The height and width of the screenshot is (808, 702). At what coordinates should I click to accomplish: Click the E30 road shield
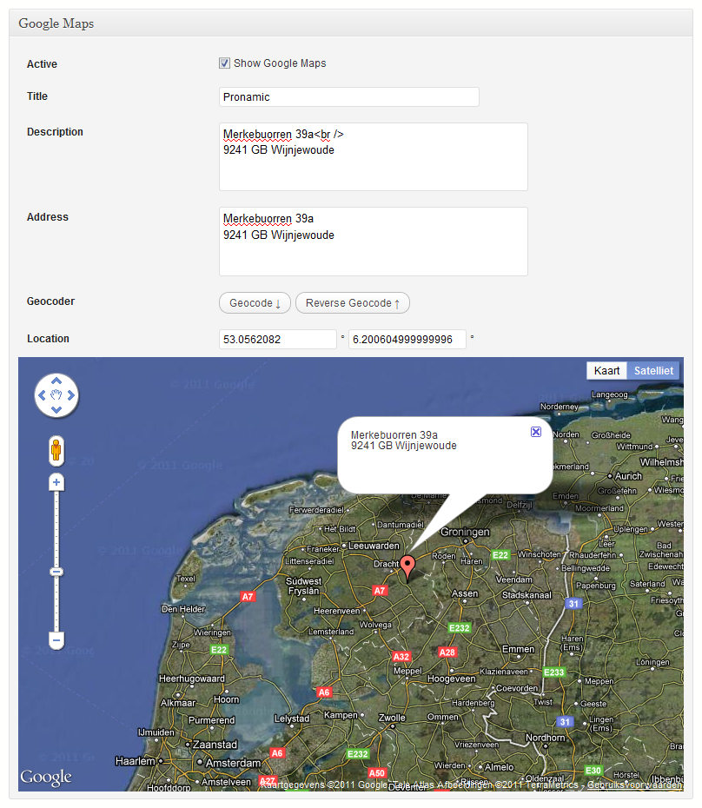[x=593, y=771]
